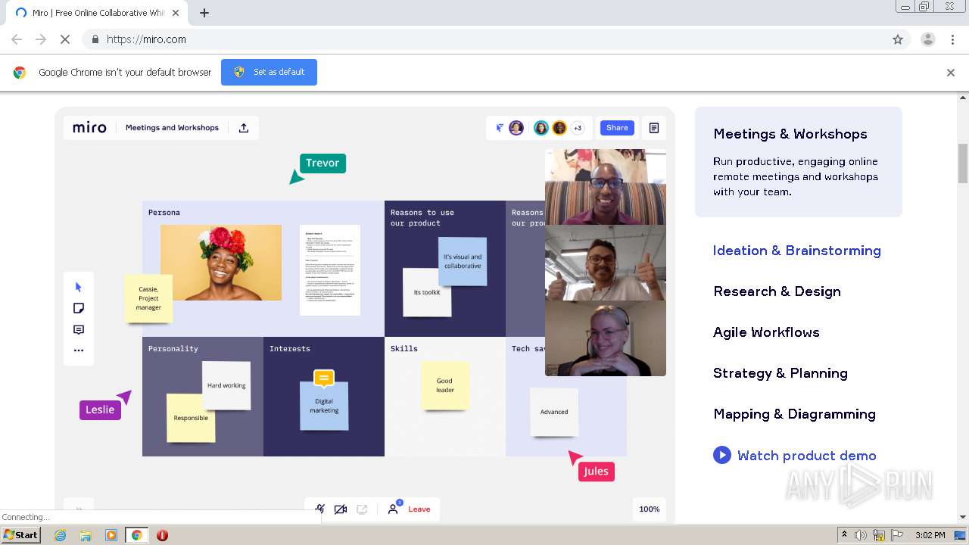This screenshot has height=545, width=969.
Task: Click the volume speaker icon in system tray
Action: pos(861,535)
